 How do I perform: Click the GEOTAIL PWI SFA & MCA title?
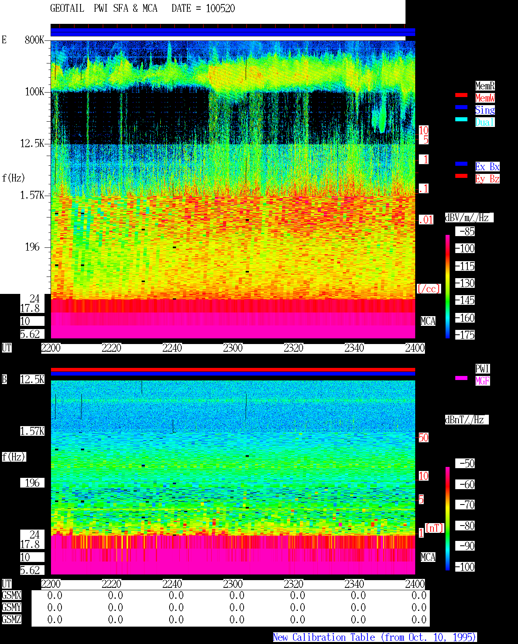pos(104,8)
